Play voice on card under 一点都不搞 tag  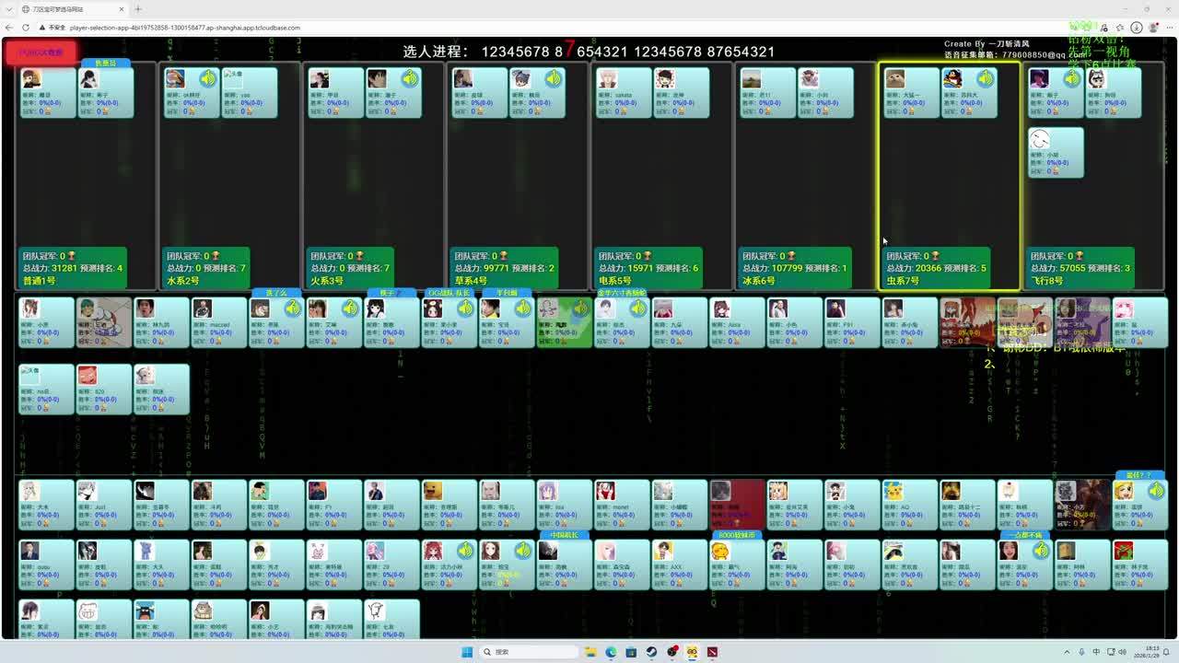[1040, 551]
